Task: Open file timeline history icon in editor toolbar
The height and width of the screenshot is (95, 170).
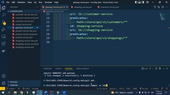Action: tap(155, 7)
